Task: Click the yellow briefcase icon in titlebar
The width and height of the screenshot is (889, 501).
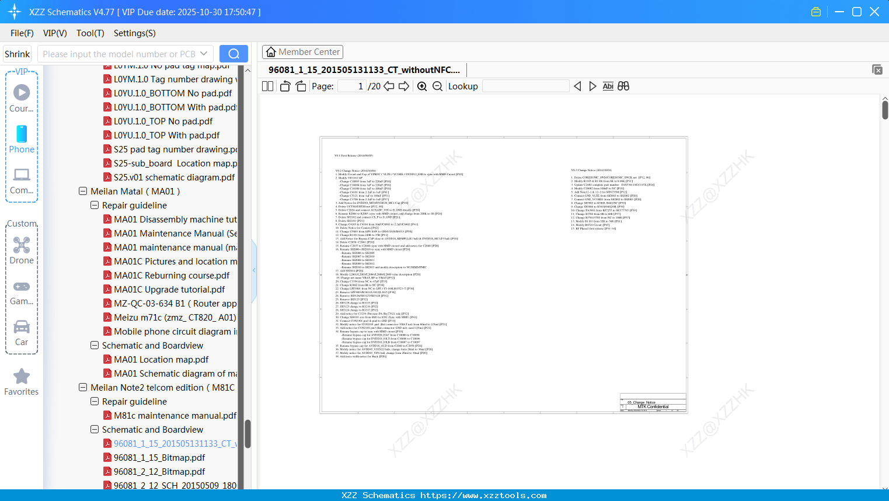Action: pos(815,11)
